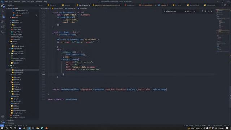Expand the TIMELINE section
The image size is (231, 130).
11,123
